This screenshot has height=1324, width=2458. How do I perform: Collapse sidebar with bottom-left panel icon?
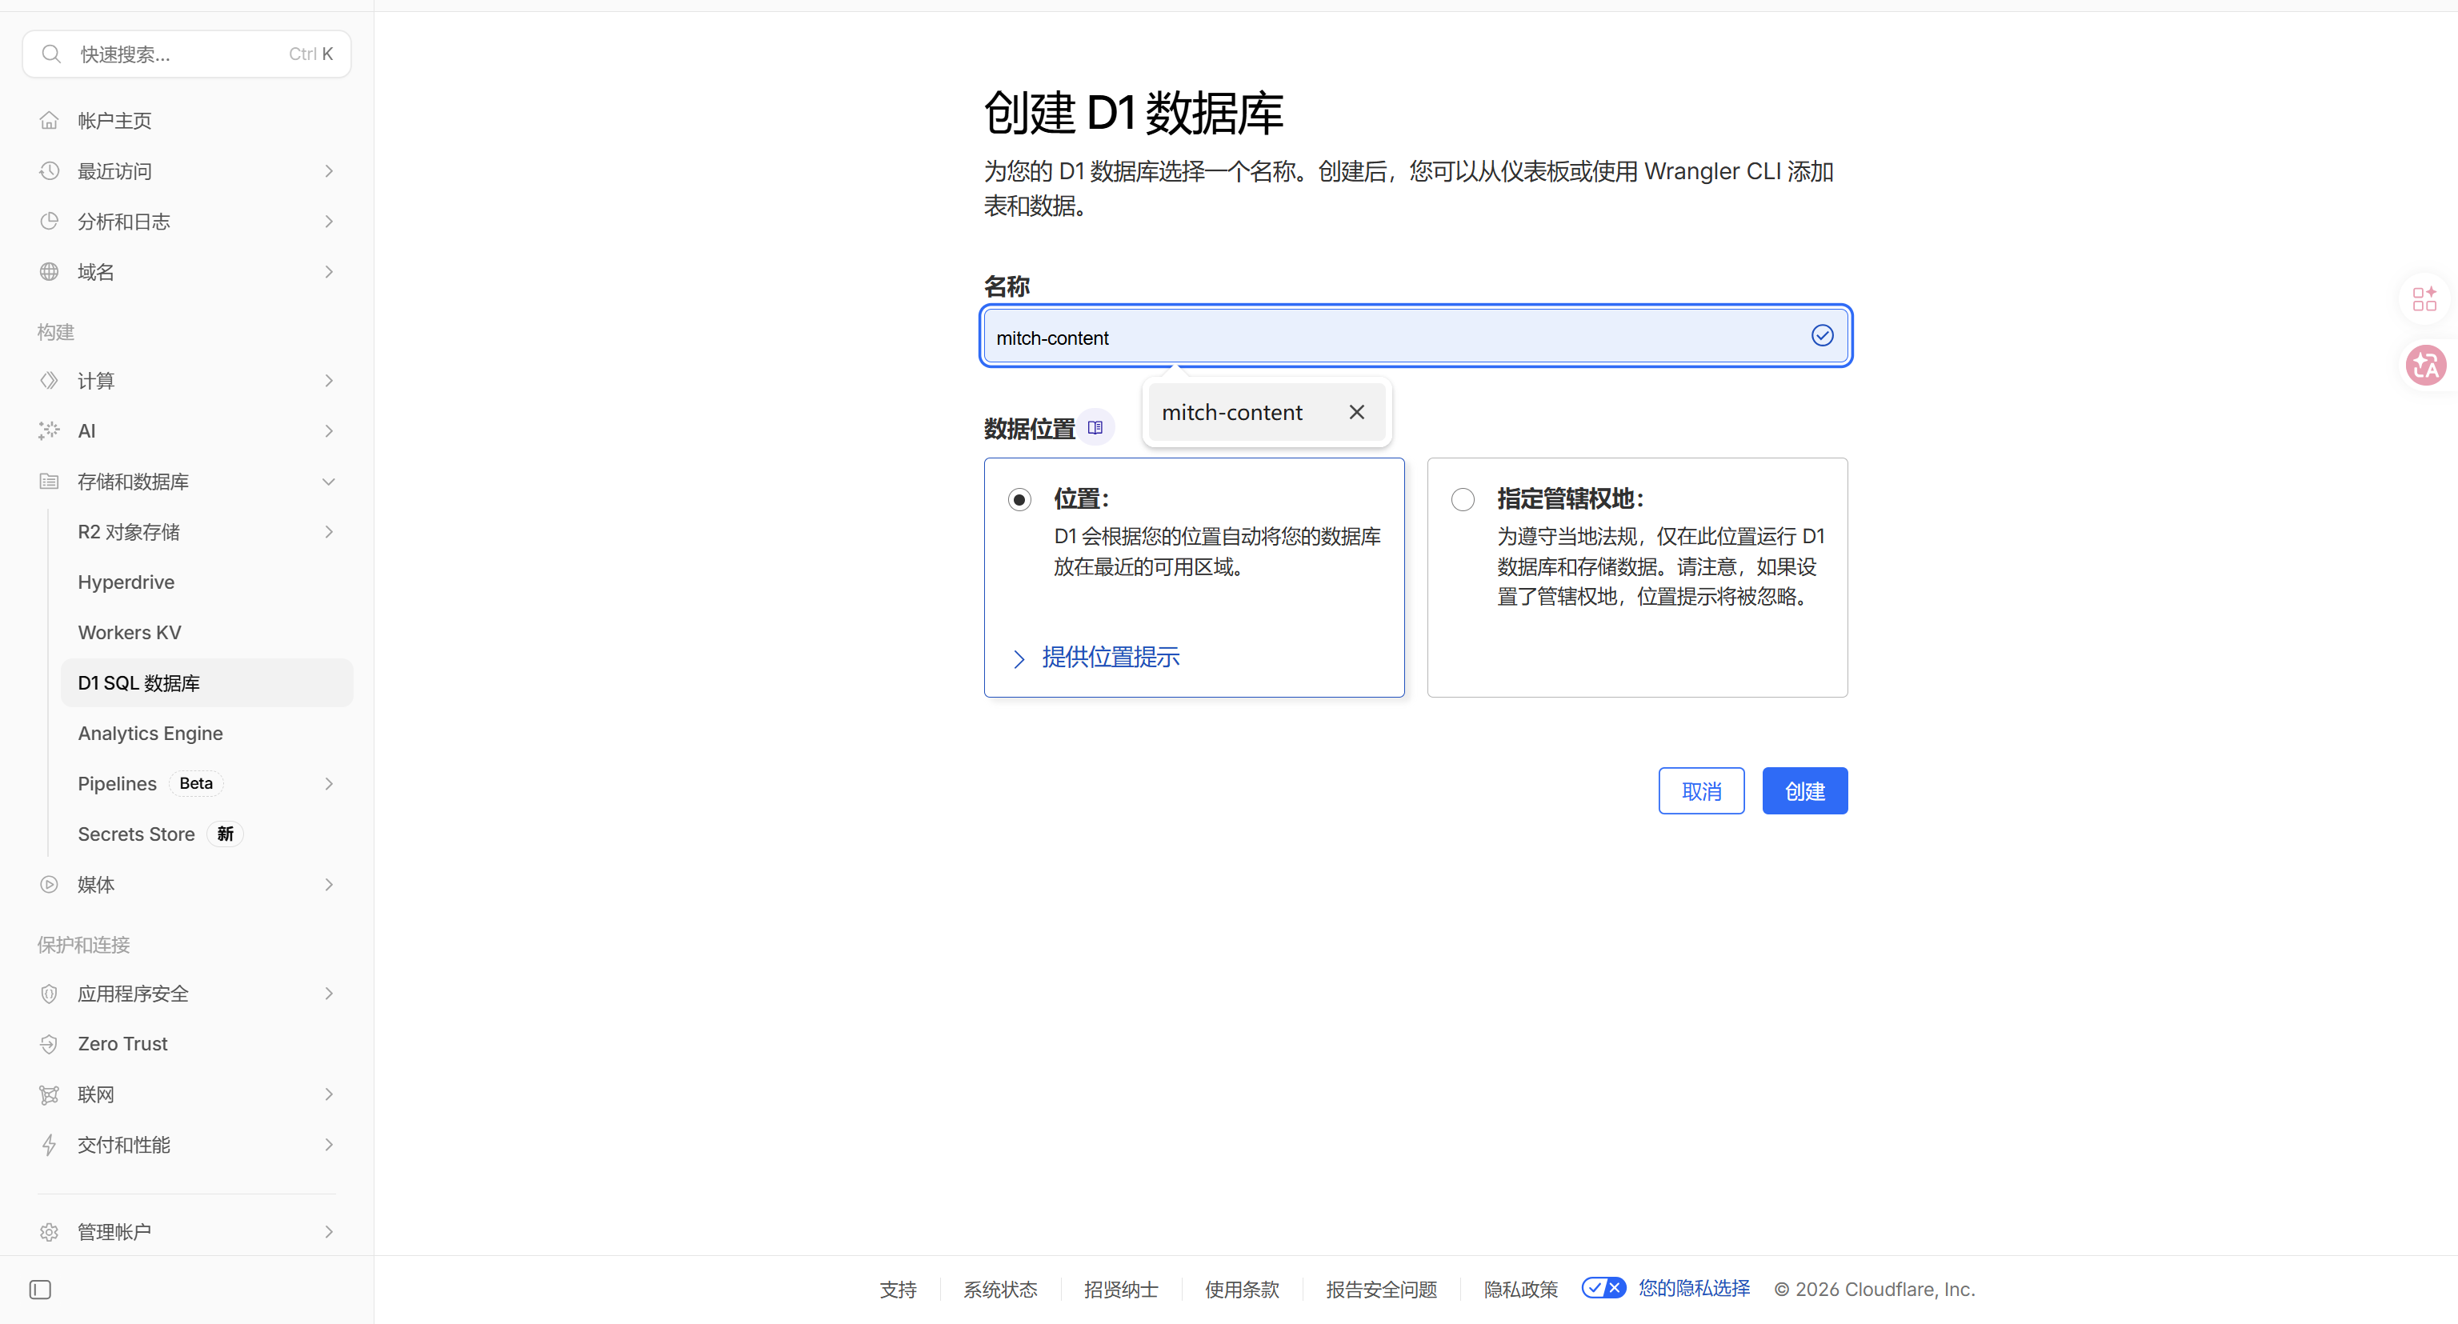40,1290
